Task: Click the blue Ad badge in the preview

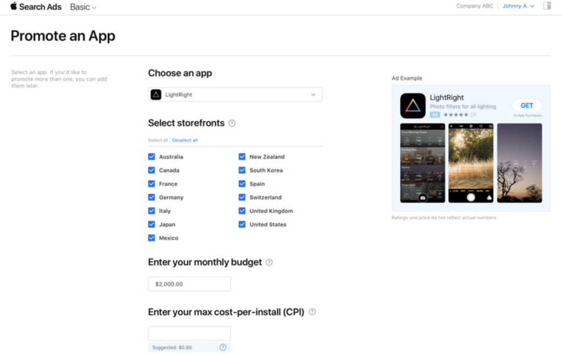Action: pos(435,115)
